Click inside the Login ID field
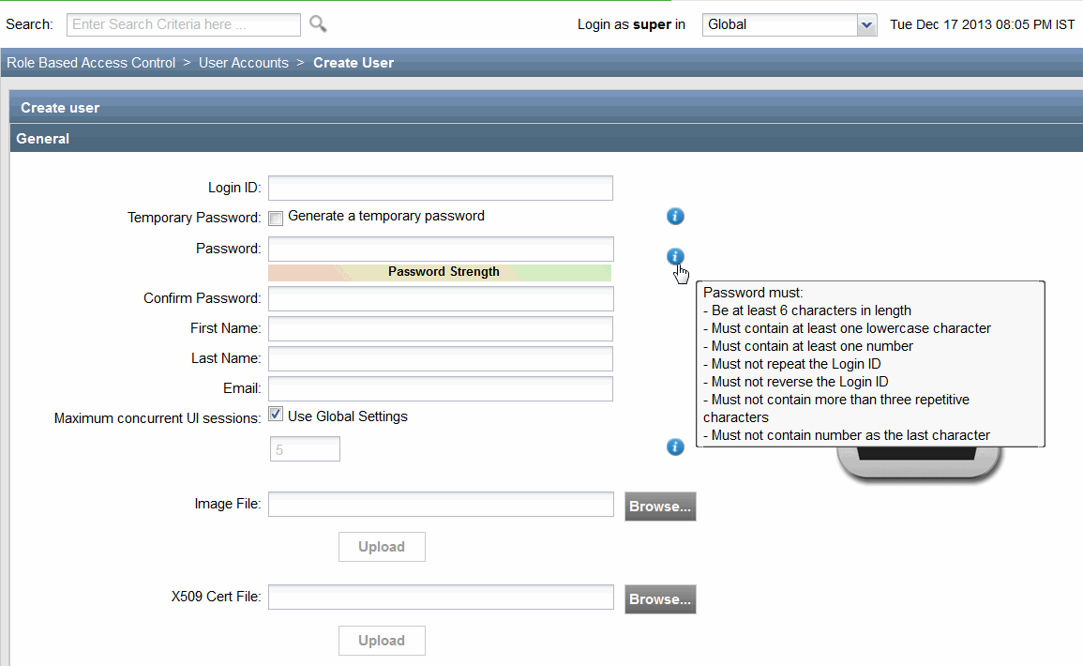1083x666 pixels. pos(441,188)
